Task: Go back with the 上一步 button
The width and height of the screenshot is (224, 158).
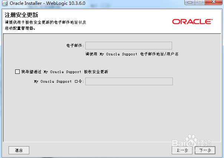Action: 182,150
